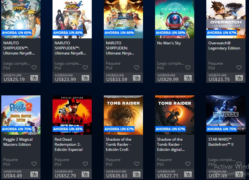249x180 pixels.
Task: Add Shadow of the Tomb Raider Edición Croft to cart
Action: click(x=137, y=174)
